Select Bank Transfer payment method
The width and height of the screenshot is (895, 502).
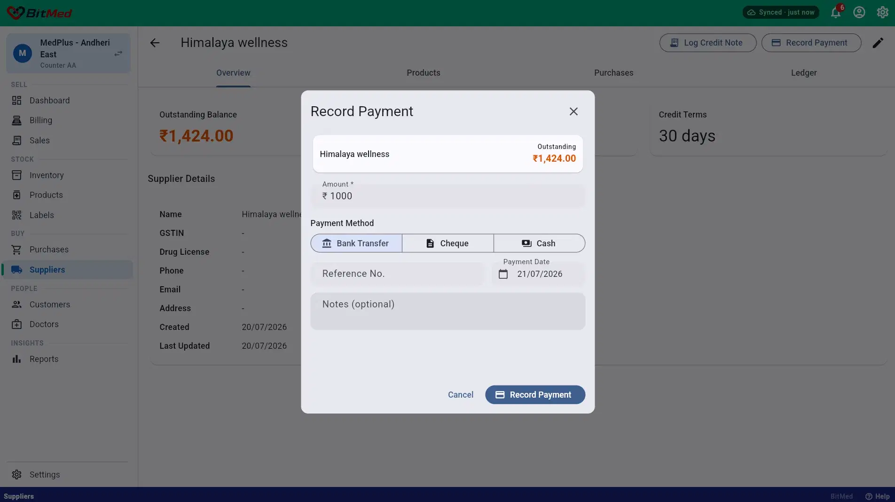point(356,243)
